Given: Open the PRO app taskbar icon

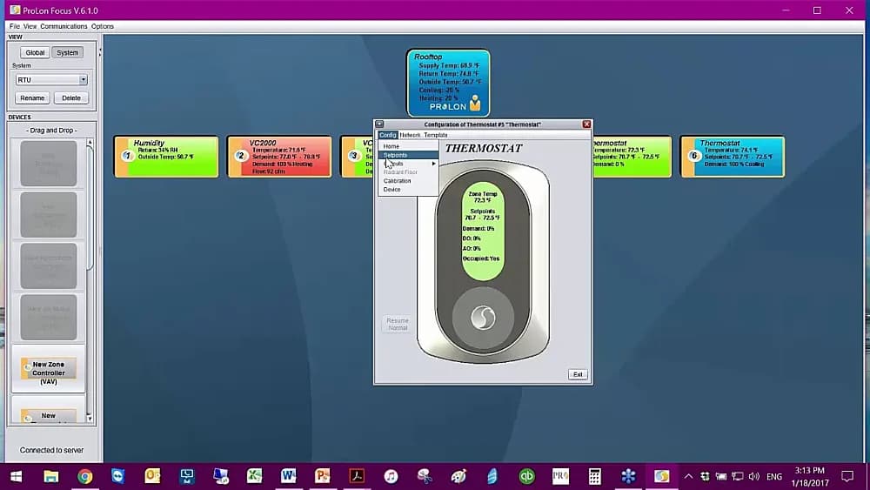Looking at the screenshot, I should point(560,476).
